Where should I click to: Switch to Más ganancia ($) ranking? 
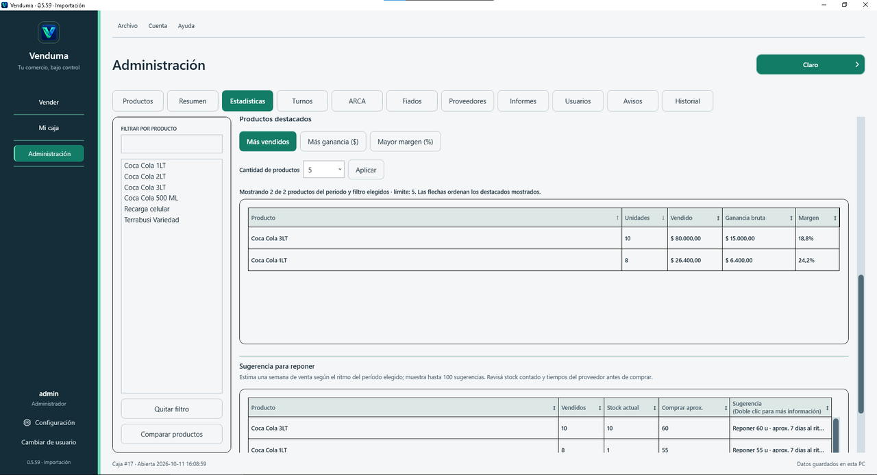click(333, 142)
